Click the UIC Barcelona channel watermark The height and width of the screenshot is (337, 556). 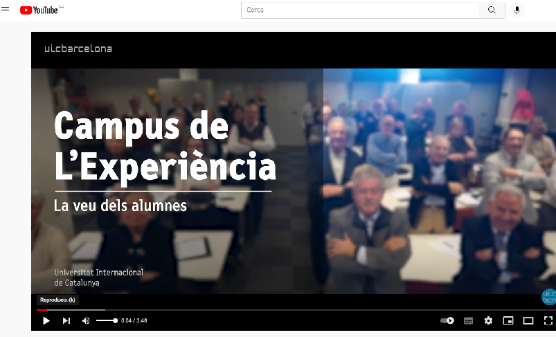point(548,296)
